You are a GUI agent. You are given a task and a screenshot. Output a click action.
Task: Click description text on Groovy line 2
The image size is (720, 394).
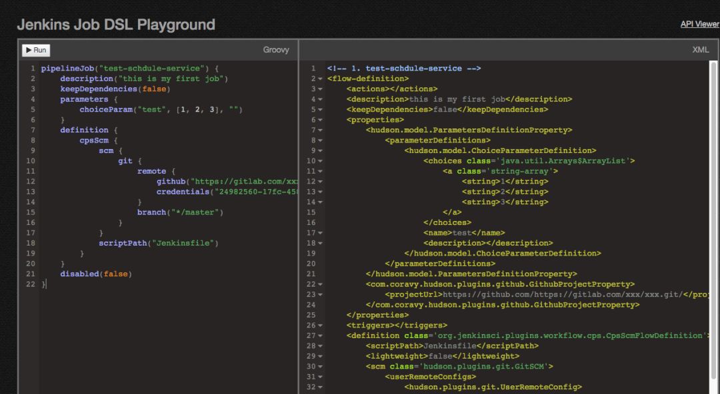click(x=144, y=79)
